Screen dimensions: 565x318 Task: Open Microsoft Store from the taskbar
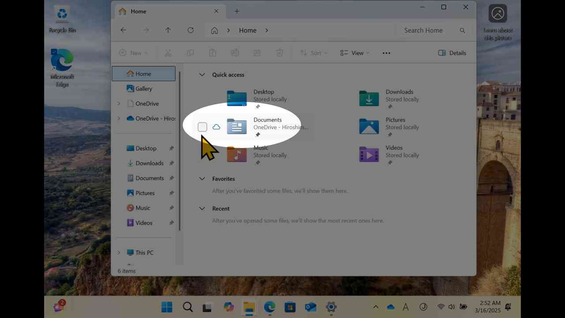coord(290,307)
